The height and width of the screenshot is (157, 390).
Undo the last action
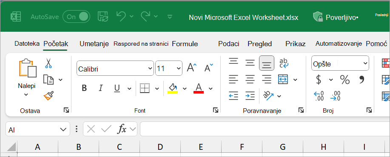[x=121, y=17]
